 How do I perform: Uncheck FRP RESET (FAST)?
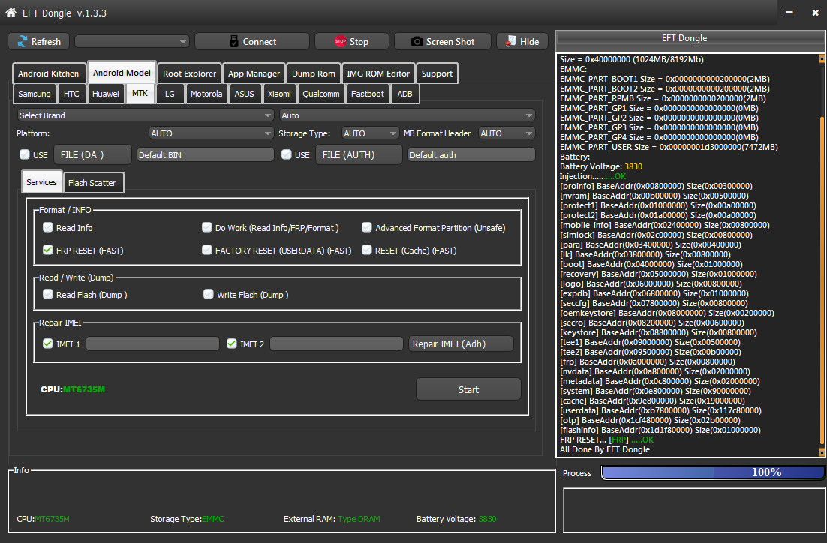[48, 250]
